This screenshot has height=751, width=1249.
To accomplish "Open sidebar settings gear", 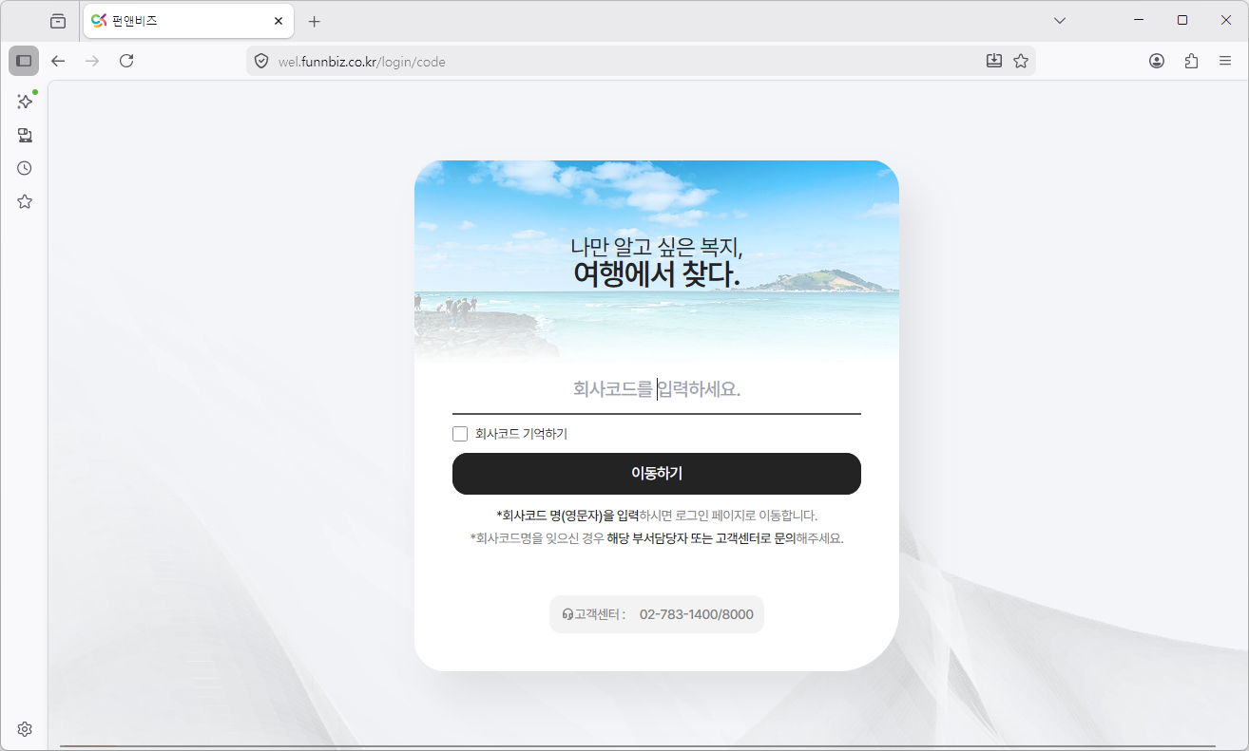I will click(25, 729).
